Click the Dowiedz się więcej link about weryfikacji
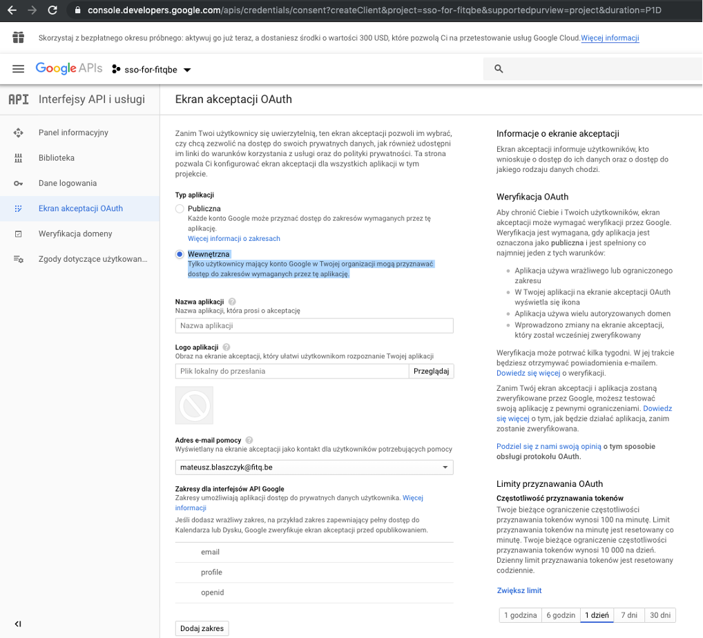Screen dimensions: 703x638 (528, 373)
